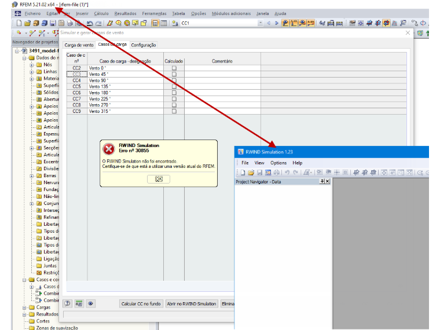Select the Juntas tree item
Image resolution: width=440 pixels, height=330 pixels.
(x=50, y=266)
